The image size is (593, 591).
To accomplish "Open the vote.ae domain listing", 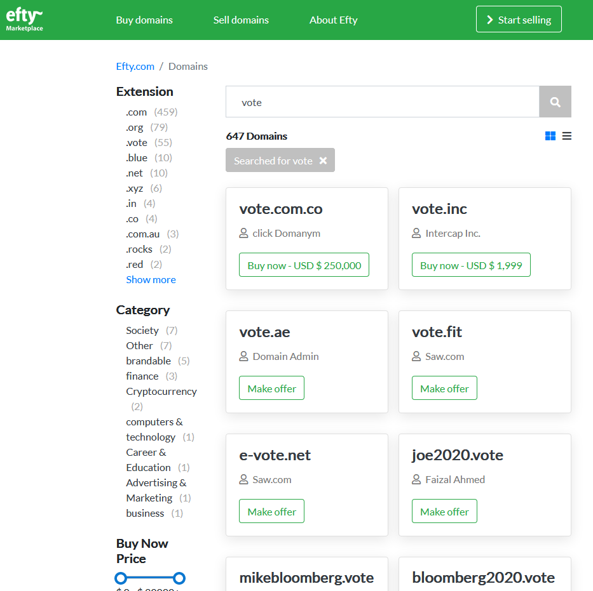I will click(x=265, y=332).
